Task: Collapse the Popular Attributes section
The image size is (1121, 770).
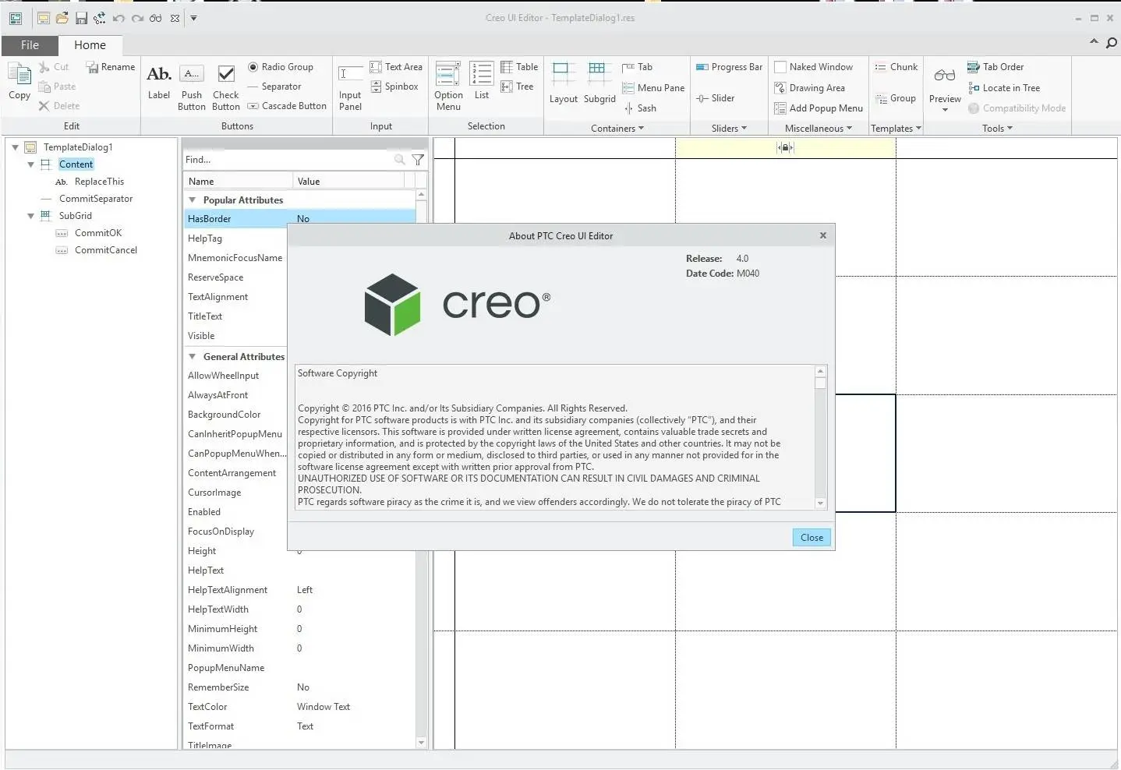Action: point(193,200)
